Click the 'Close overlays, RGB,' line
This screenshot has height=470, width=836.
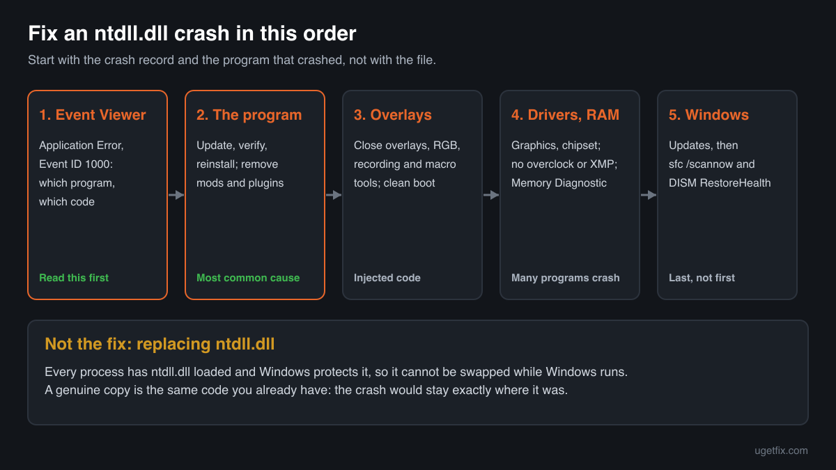[x=407, y=146]
